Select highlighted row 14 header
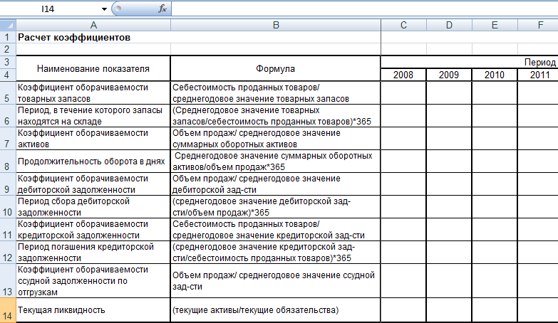This screenshot has height=323, width=558. [8, 310]
